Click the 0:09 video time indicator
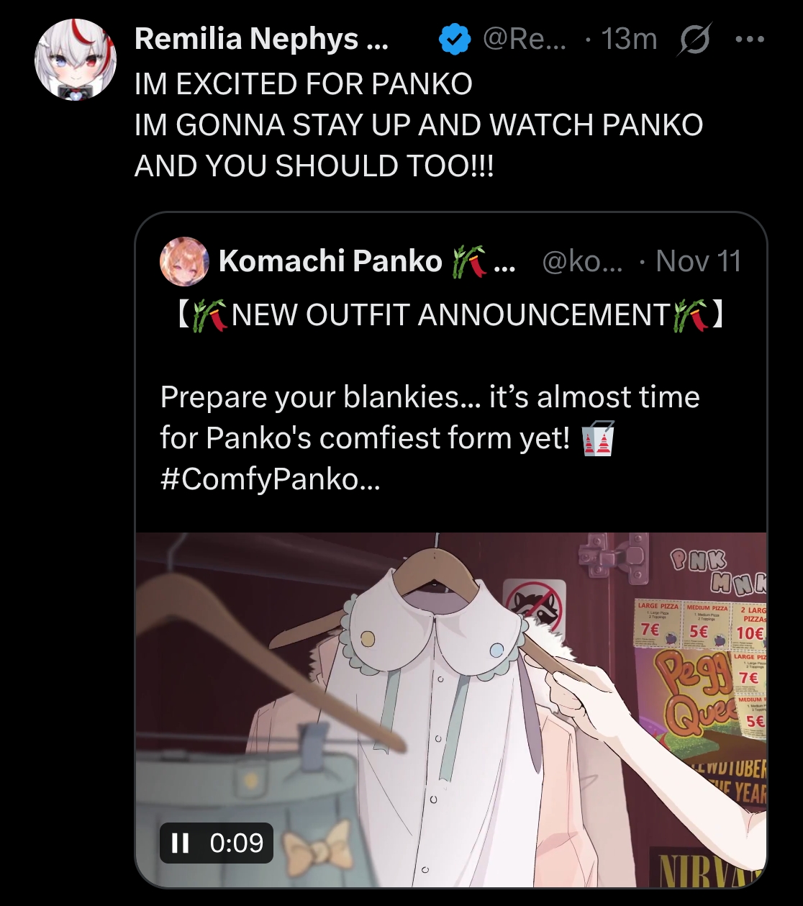Image resolution: width=803 pixels, height=906 pixels. click(237, 843)
